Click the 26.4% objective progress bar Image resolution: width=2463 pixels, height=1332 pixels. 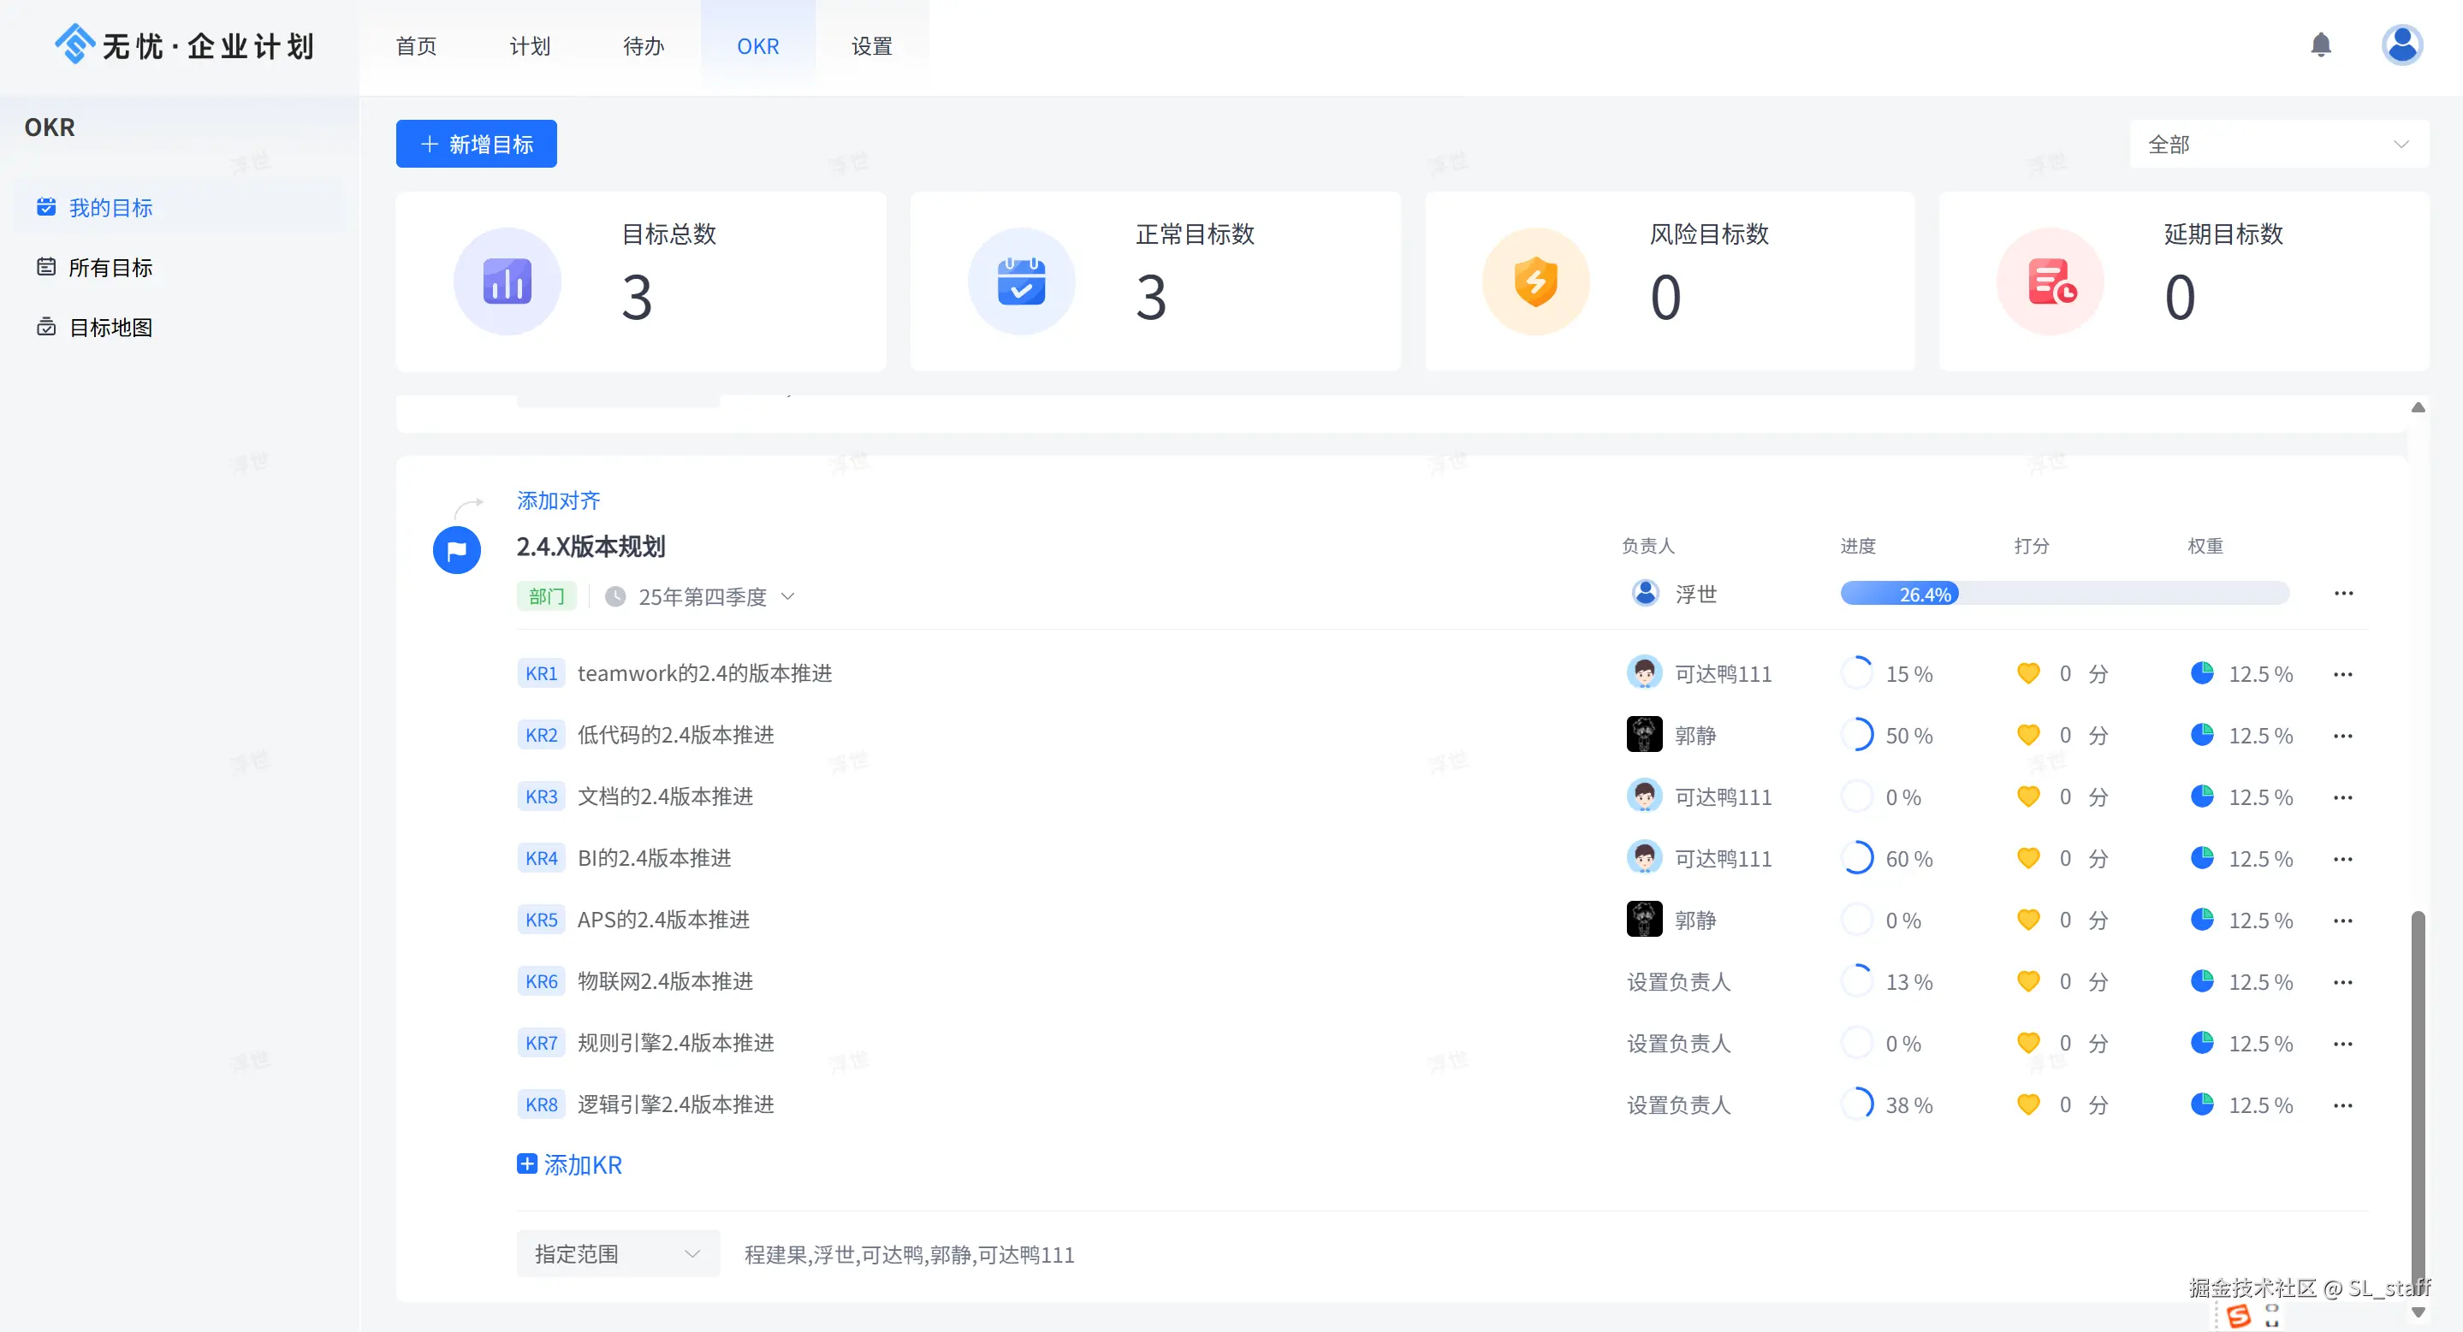pos(2064,594)
